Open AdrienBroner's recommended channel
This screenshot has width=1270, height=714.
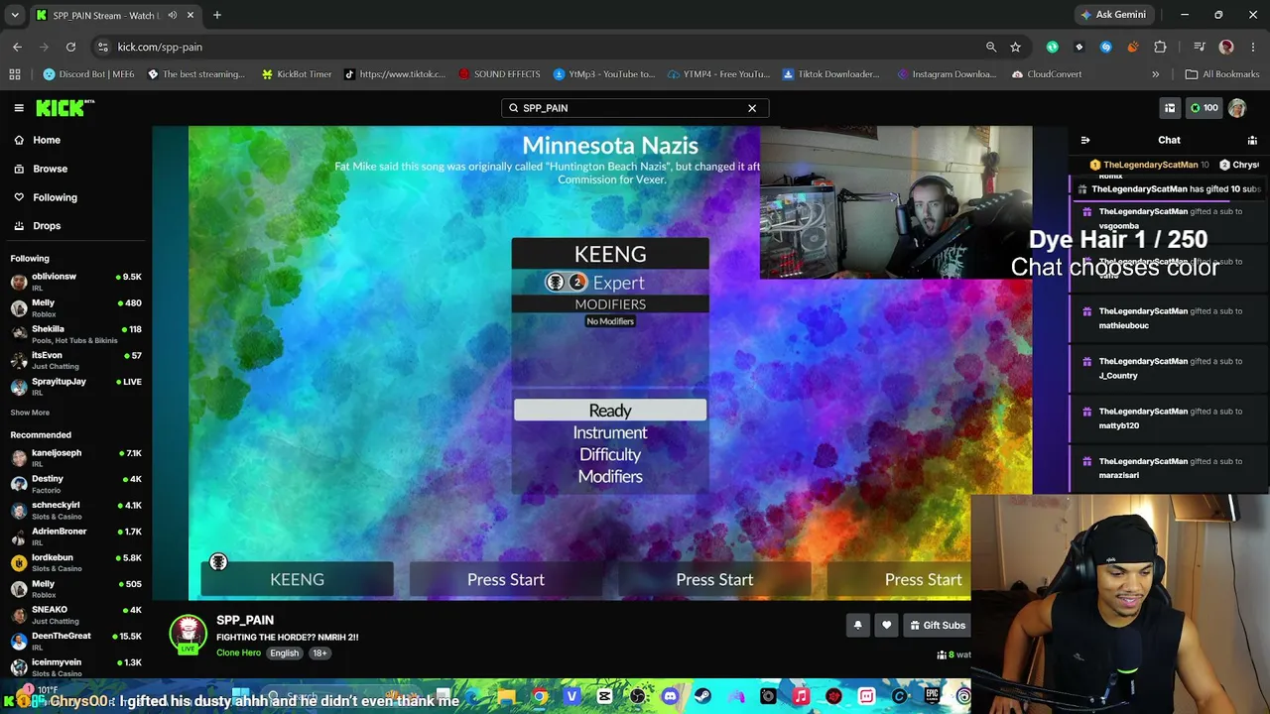pos(75,536)
